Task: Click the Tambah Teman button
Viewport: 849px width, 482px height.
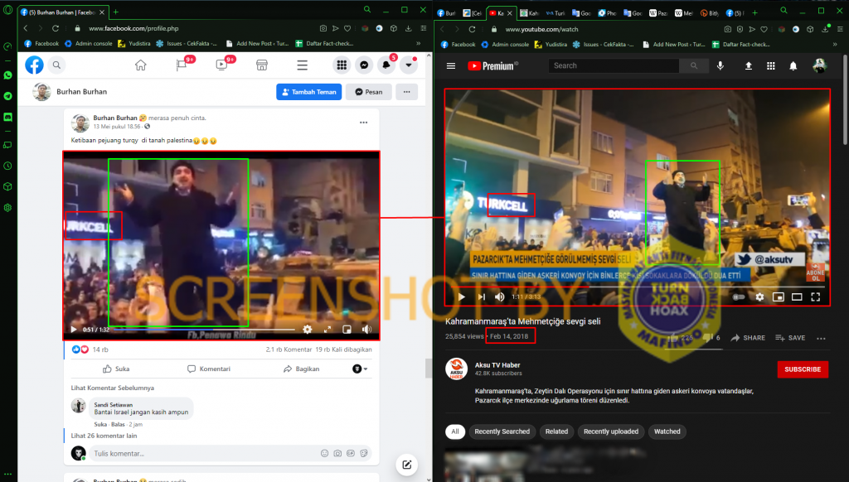Action: [x=308, y=92]
